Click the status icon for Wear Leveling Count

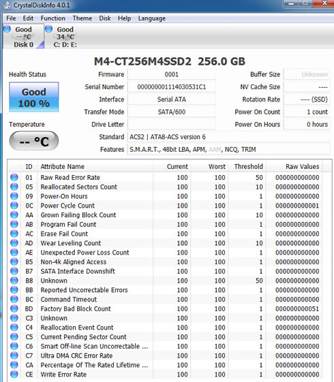[14, 243]
